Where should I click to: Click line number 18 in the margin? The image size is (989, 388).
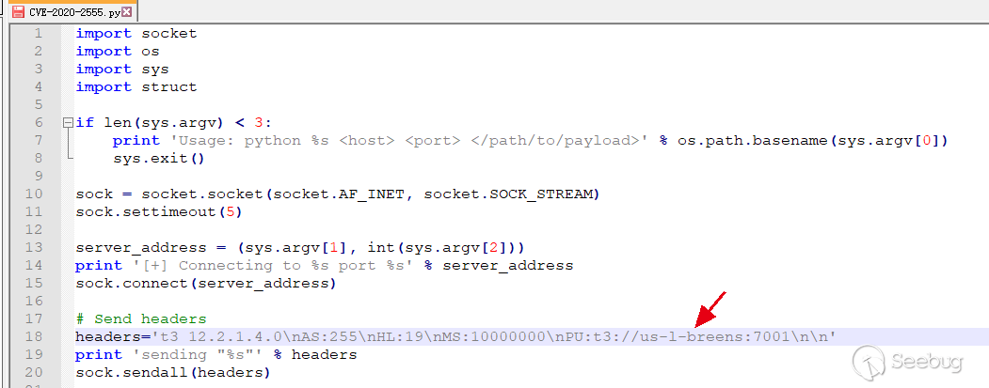pos(34,337)
